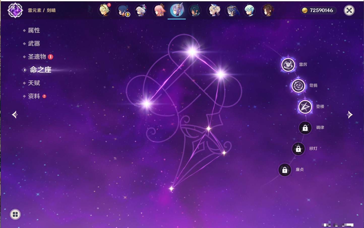The width and height of the screenshot is (364, 228).
Task: Click the 调律 constellation label
Action: 320,127
